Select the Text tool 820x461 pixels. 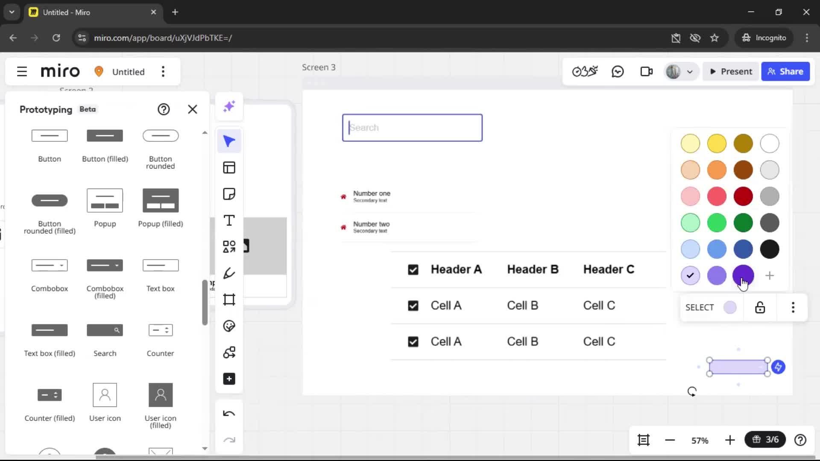tap(229, 221)
